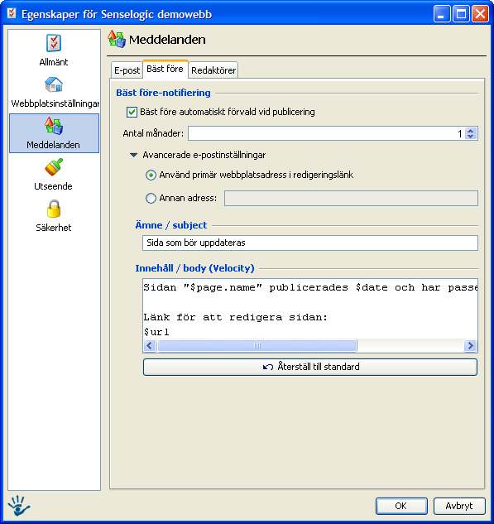The width and height of the screenshot is (494, 524).
Task: Toggle Bäst före automatiskt förvald checkbox
Action: (132, 112)
